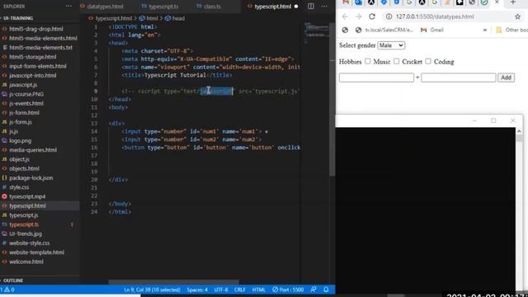Open UI-Trends.jpg in Explorer
Viewport: 528px width, 297px height.
tap(26, 233)
